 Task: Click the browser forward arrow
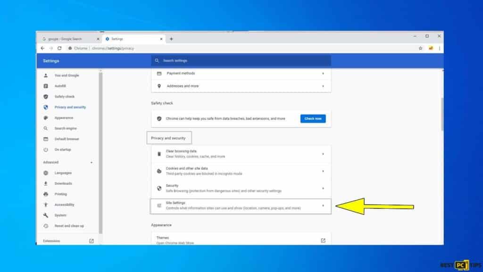(51, 48)
